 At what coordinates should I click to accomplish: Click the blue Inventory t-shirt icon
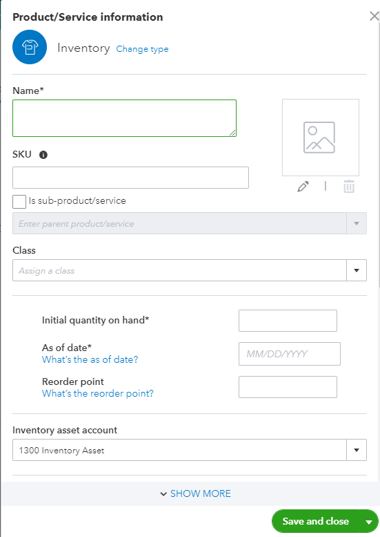pos(30,47)
